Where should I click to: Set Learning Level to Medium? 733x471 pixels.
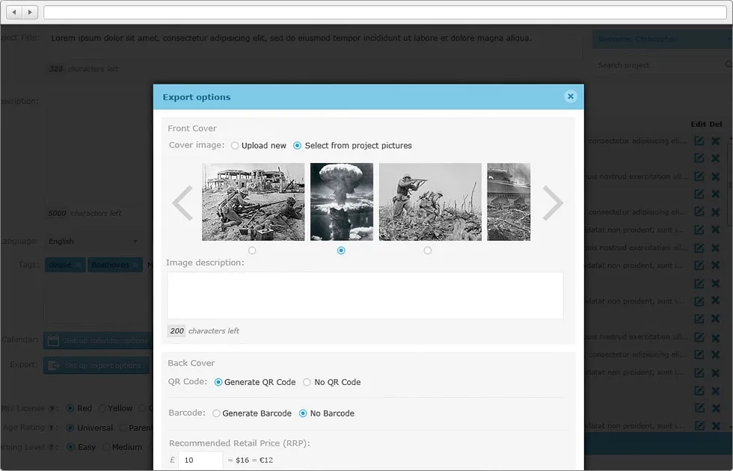[106, 447]
